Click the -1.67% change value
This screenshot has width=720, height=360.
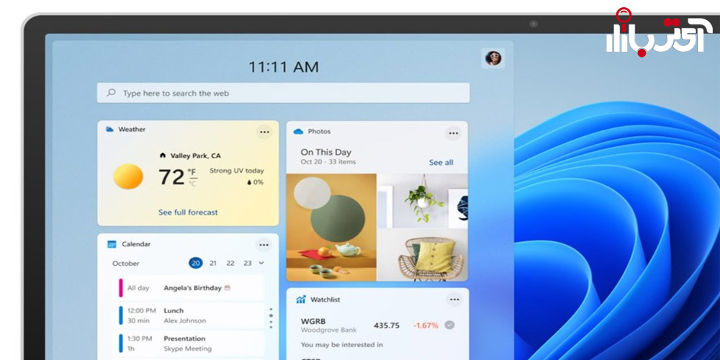click(x=426, y=325)
